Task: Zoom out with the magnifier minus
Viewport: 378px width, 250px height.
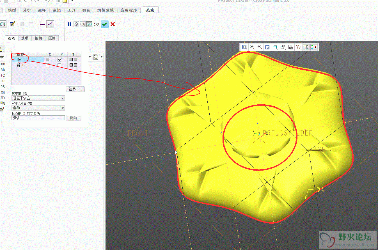Action: point(260,47)
